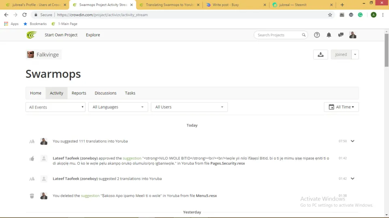Image resolution: width=389 pixels, height=218 pixels.
Task: Click avatar next to 111 translations entry
Action: coord(44,141)
